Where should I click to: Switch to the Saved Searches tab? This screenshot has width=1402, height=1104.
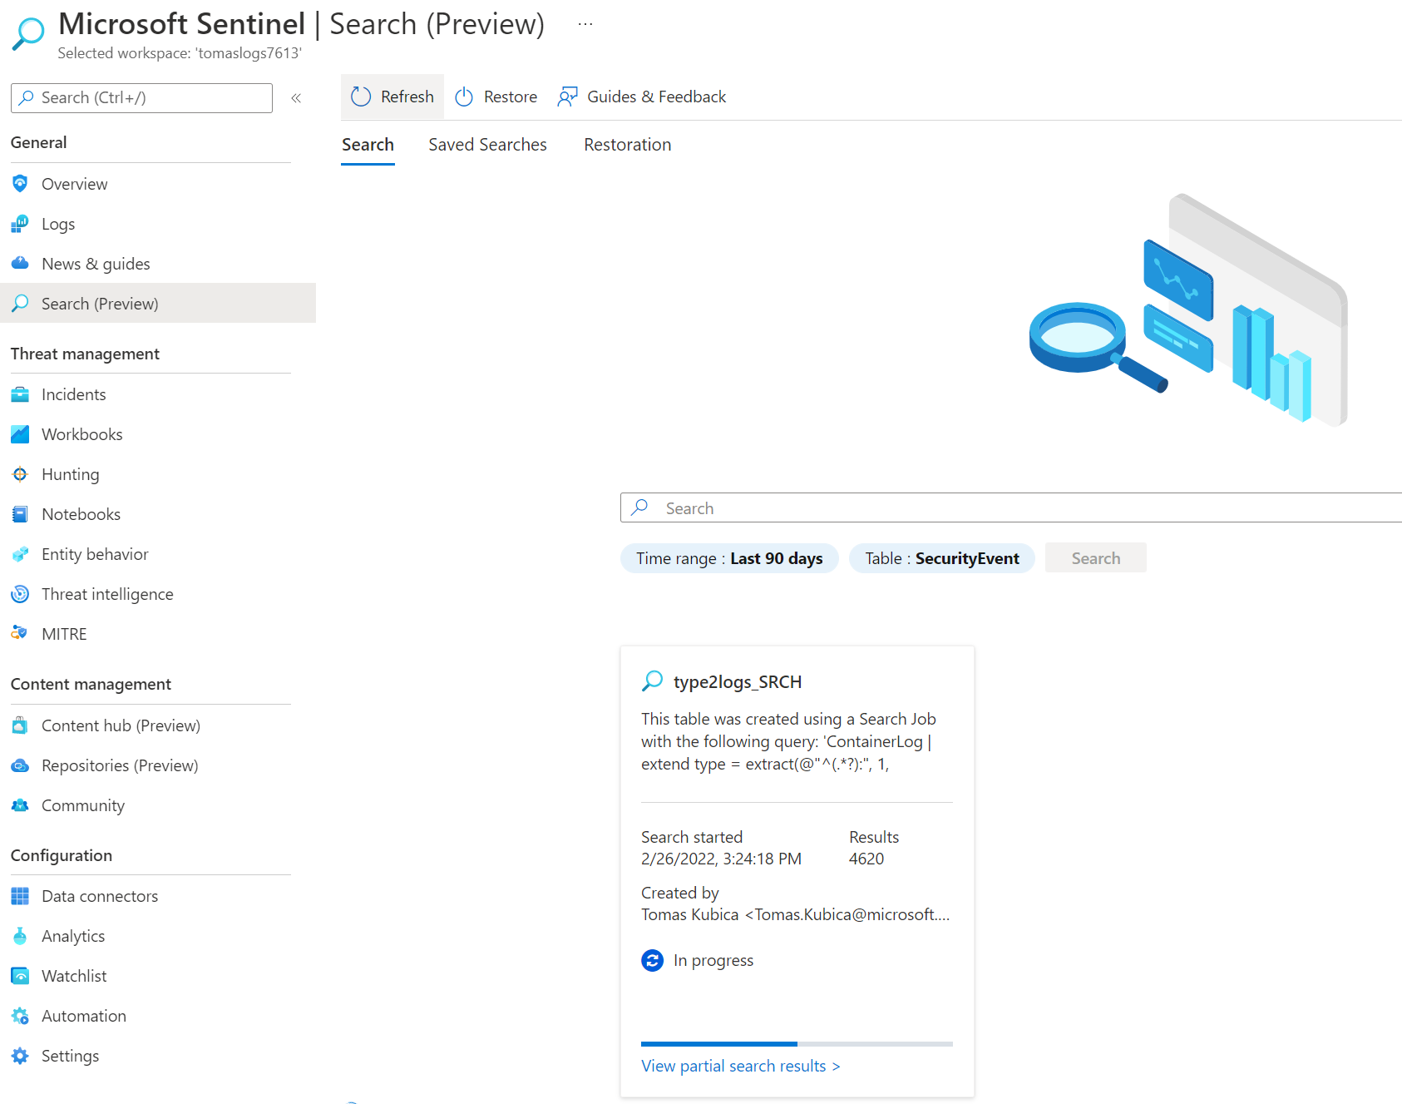point(487,145)
